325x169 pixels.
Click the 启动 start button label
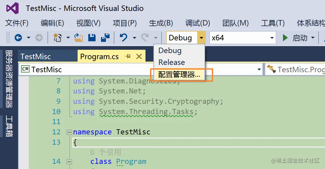(x=300, y=38)
